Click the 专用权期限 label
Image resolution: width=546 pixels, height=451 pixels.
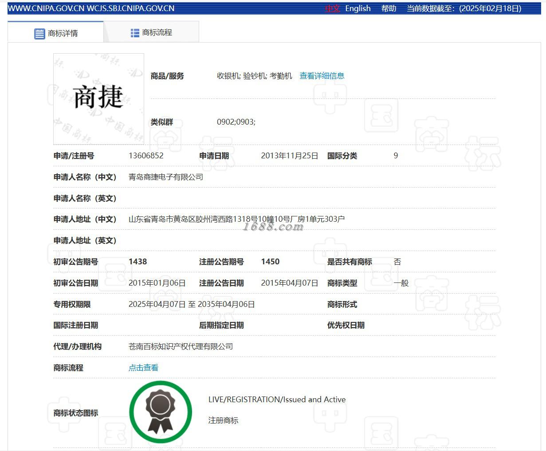pos(72,304)
